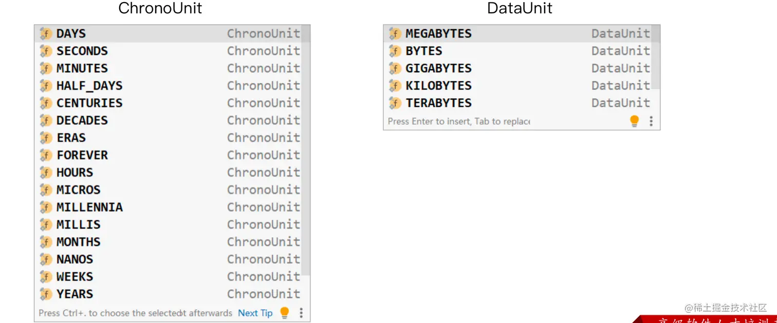Click the field icon next to HALF_DAYS

(x=46, y=86)
